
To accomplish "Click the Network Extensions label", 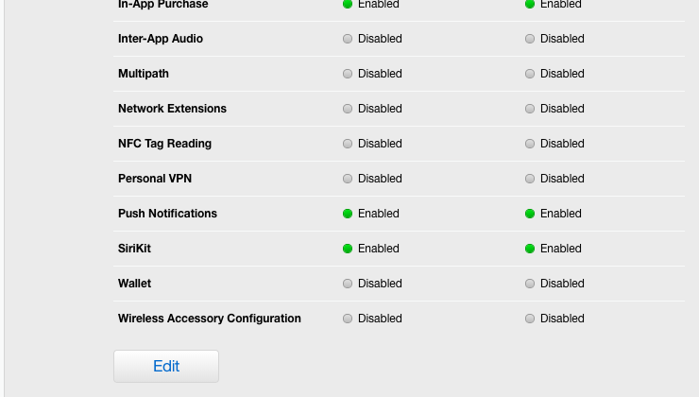I will pos(172,109).
